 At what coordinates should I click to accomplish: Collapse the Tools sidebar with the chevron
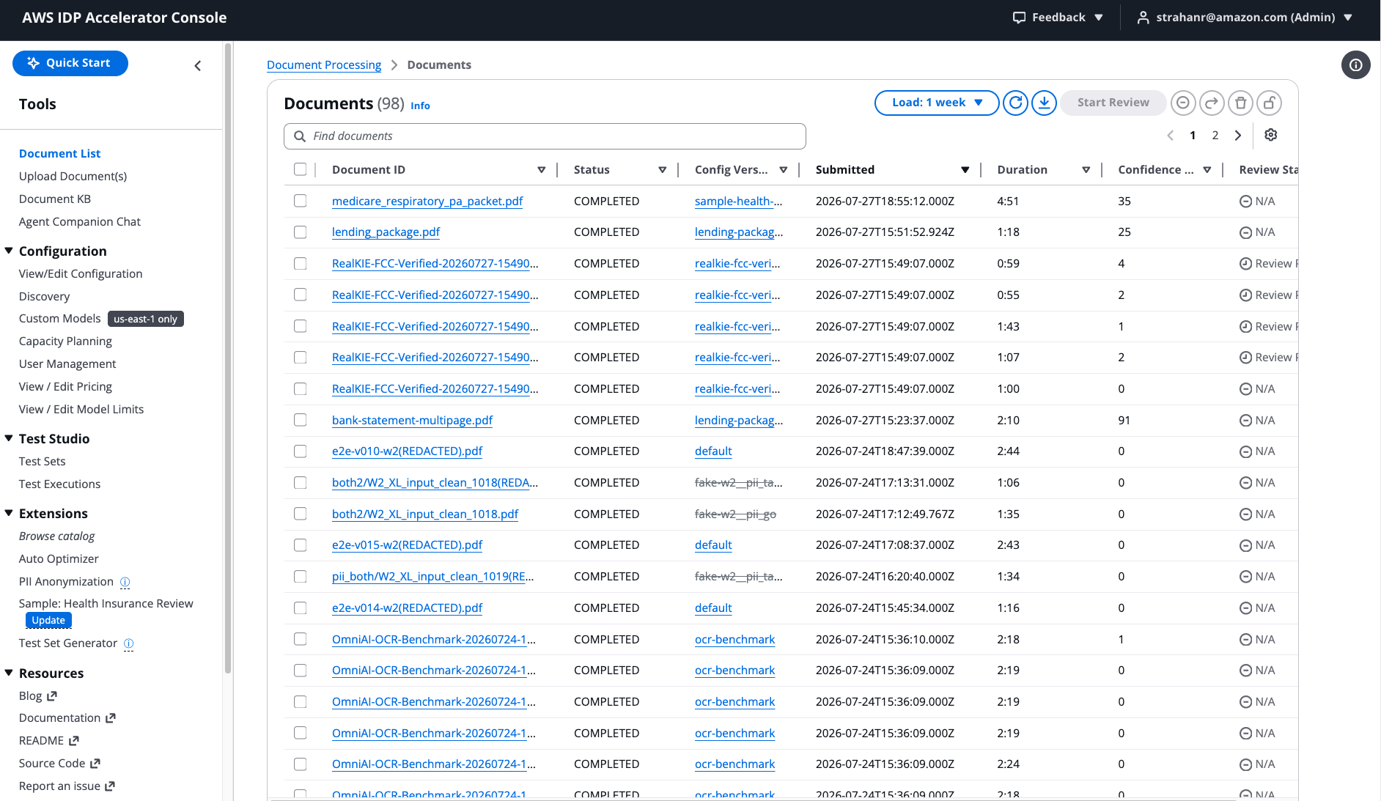tap(198, 66)
